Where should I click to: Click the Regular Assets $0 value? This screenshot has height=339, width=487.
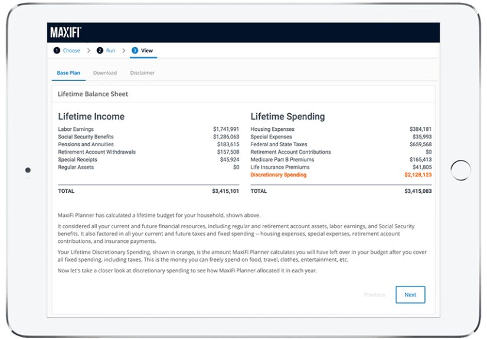[x=236, y=167]
